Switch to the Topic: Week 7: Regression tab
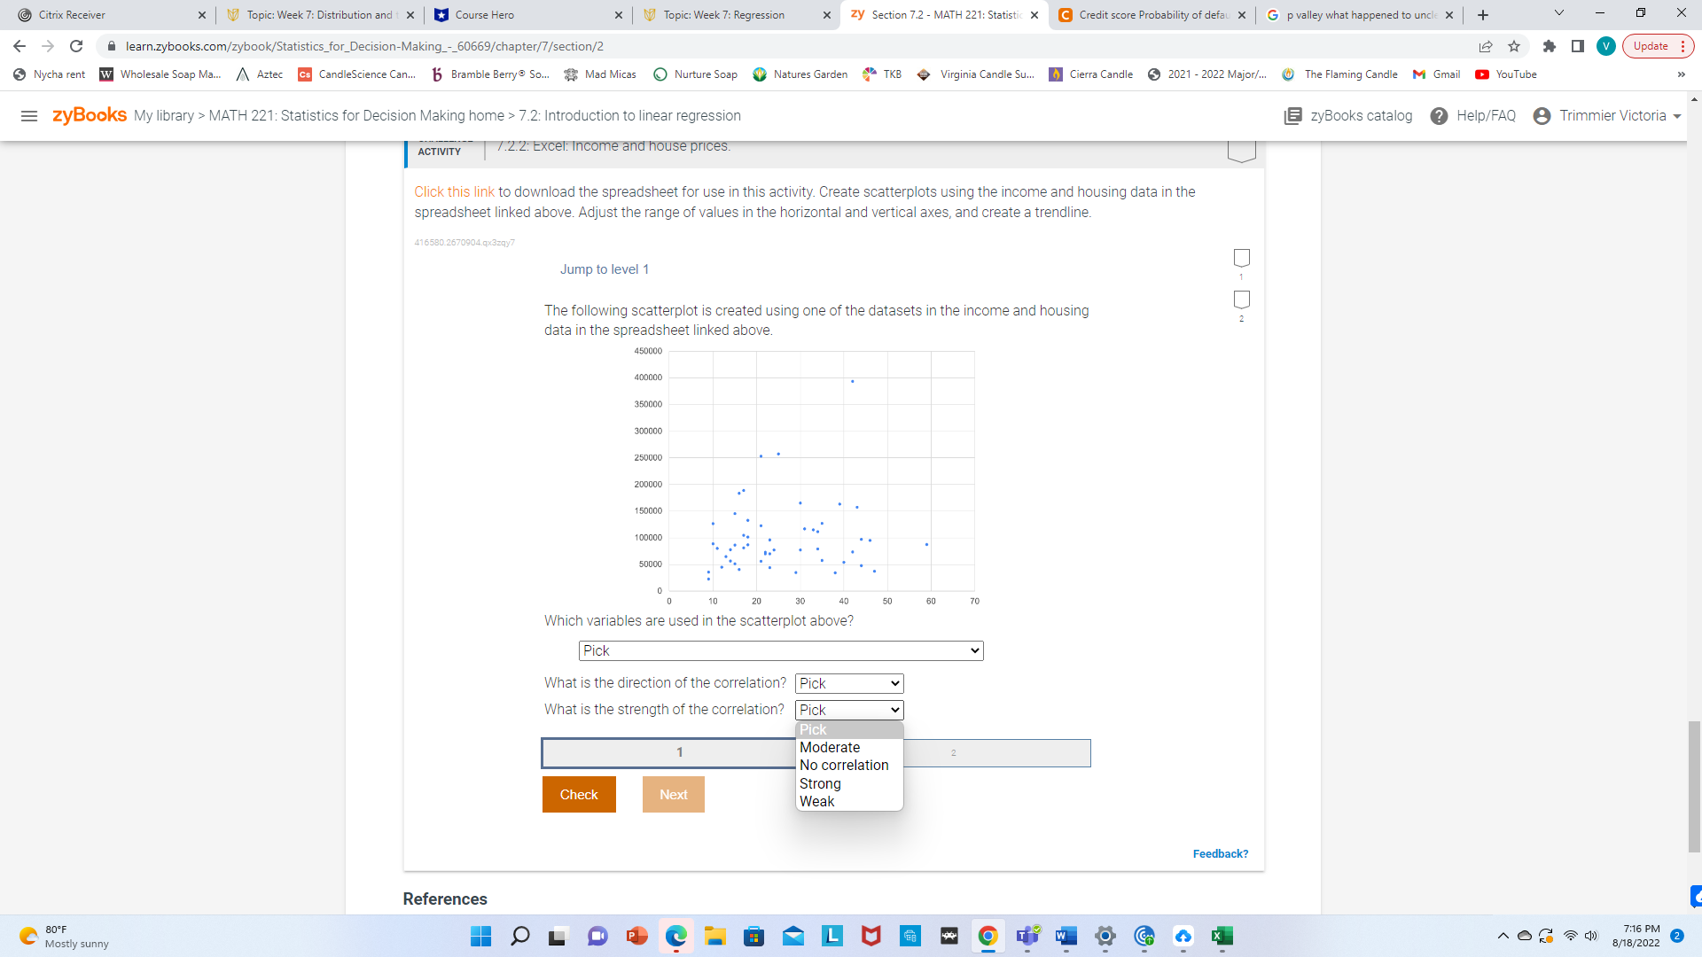The width and height of the screenshot is (1702, 957). [x=727, y=15]
